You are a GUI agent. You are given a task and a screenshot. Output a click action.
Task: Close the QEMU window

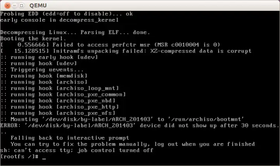[x=7, y=6]
